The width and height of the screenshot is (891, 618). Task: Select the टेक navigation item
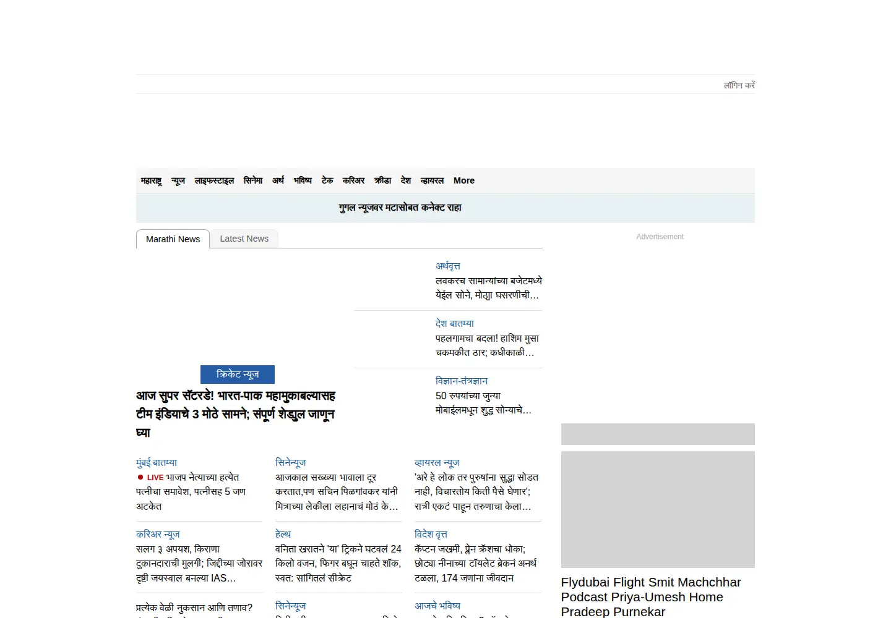(x=327, y=180)
